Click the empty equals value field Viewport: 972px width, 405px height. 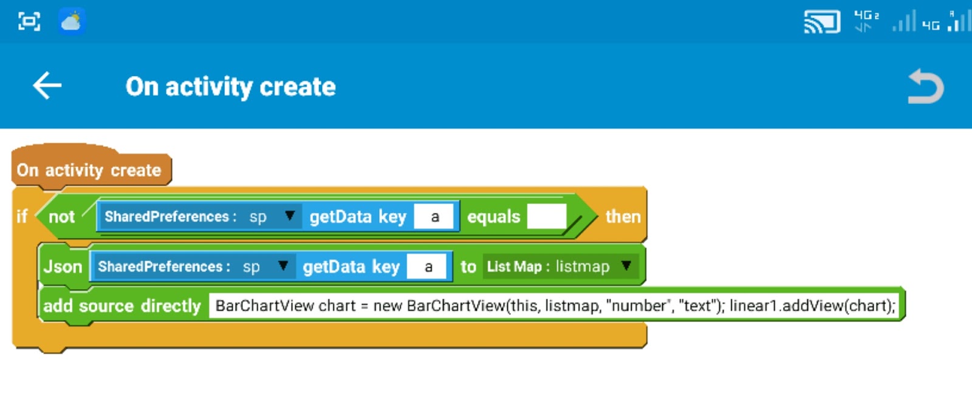click(546, 217)
